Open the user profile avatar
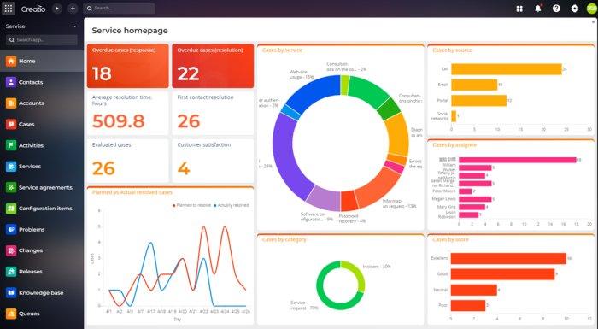The height and width of the screenshot is (329, 598). click(592, 9)
